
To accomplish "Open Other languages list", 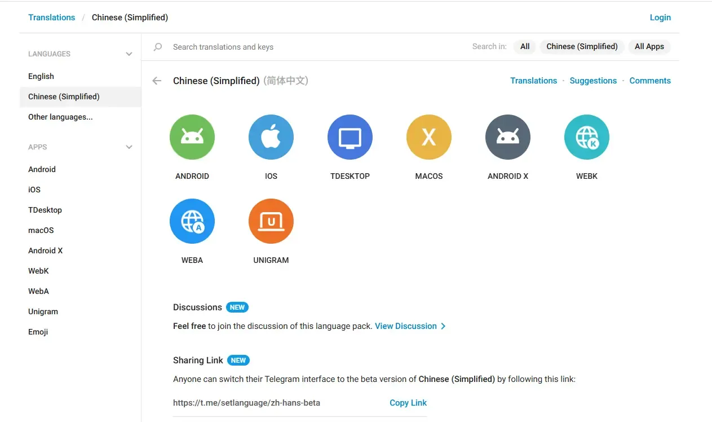I will [x=60, y=117].
